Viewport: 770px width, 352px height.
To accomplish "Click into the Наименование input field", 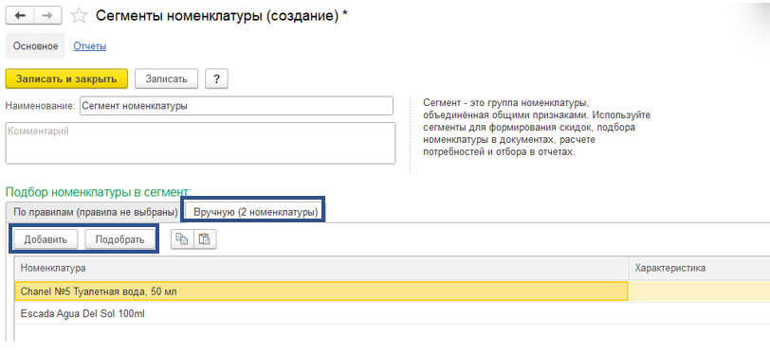I will pos(236,106).
